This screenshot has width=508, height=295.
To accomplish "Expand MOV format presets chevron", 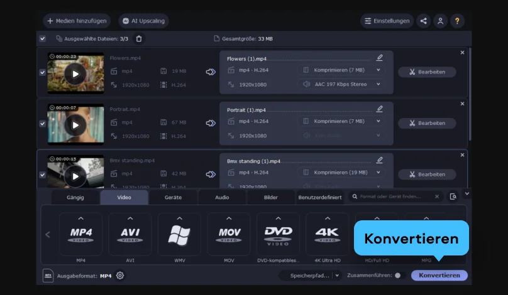I will coord(229,218).
